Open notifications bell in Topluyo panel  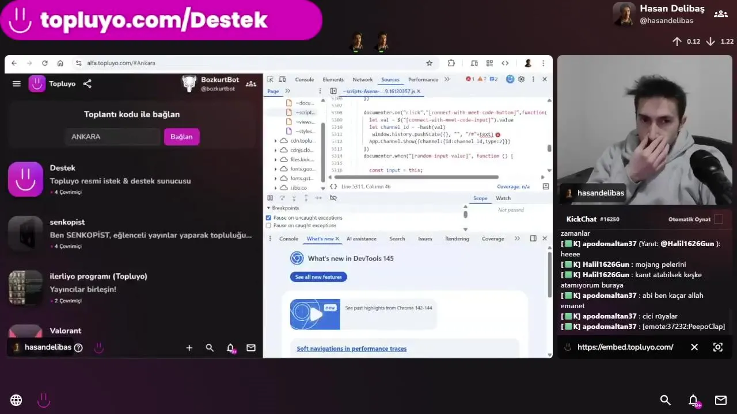click(x=230, y=348)
